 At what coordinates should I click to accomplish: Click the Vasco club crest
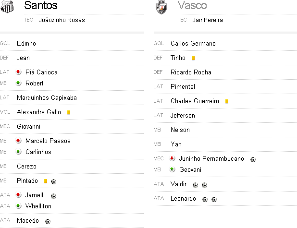(161, 7)
